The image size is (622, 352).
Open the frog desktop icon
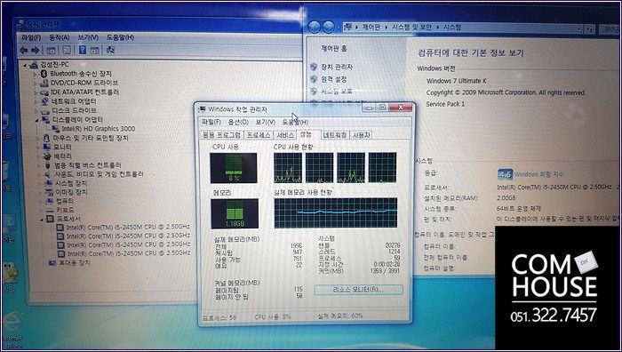tap(10, 273)
